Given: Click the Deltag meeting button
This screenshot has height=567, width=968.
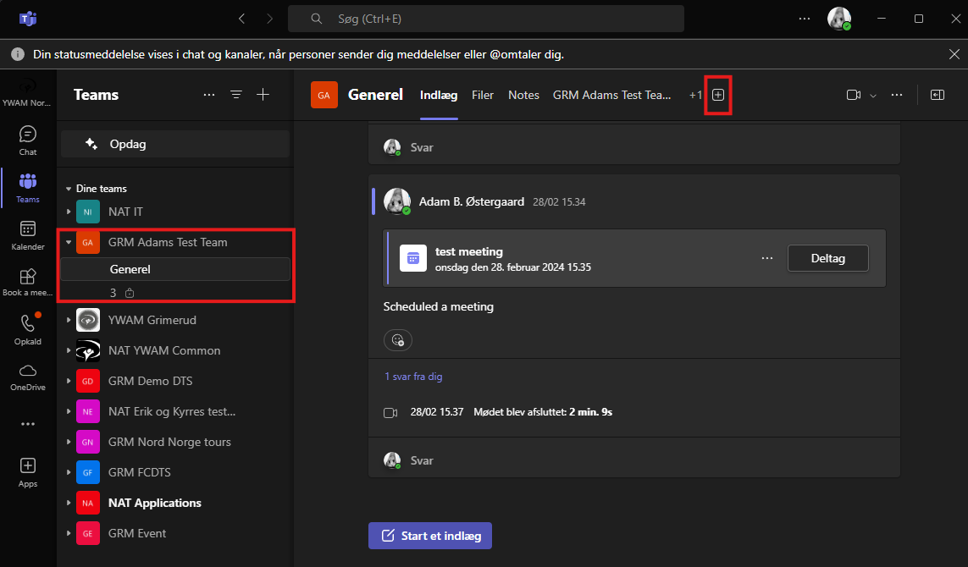Looking at the screenshot, I should (x=827, y=257).
